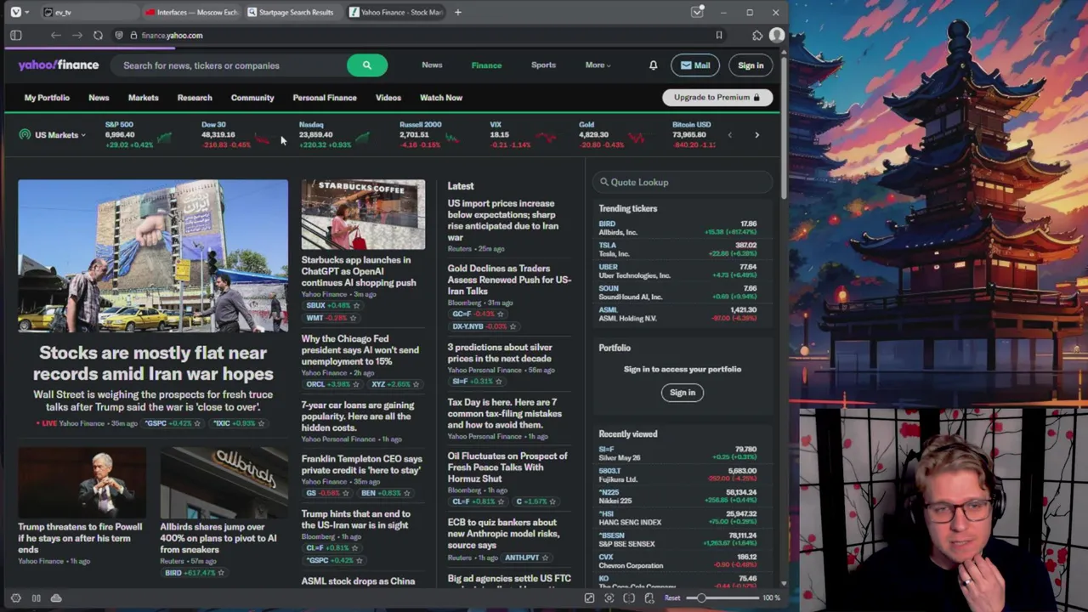View site info via the padlock icon
Viewport: 1088px width, 612px height.
pyautogui.click(x=133, y=36)
